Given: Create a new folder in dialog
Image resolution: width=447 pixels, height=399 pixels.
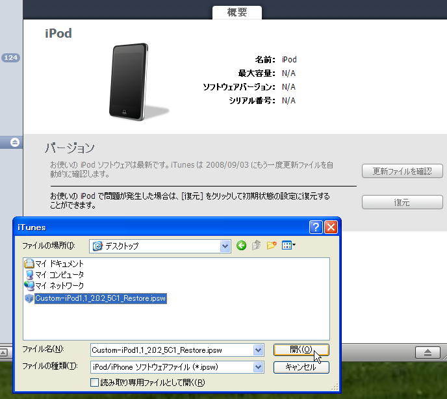Looking at the screenshot, I should [272, 245].
